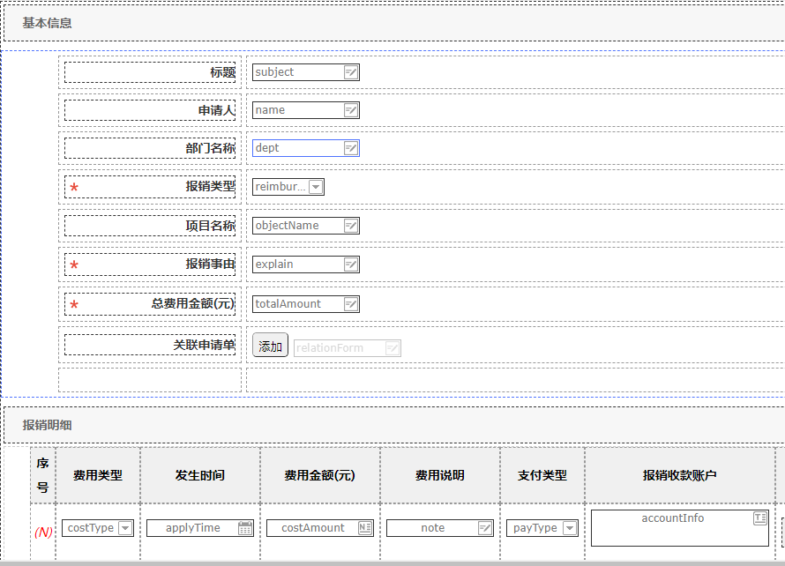
Task: Select the 支付类型 column header
Action: (542, 475)
